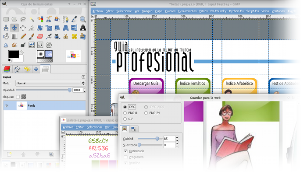The image size is (307, 175).
Task: Select the Heal tool
Action: click(75, 36)
